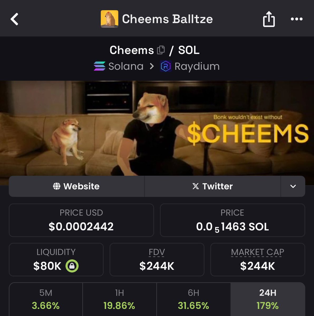Tap the Raydium DEX logo
The image size is (314, 316).
pyautogui.click(x=166, y=66)
